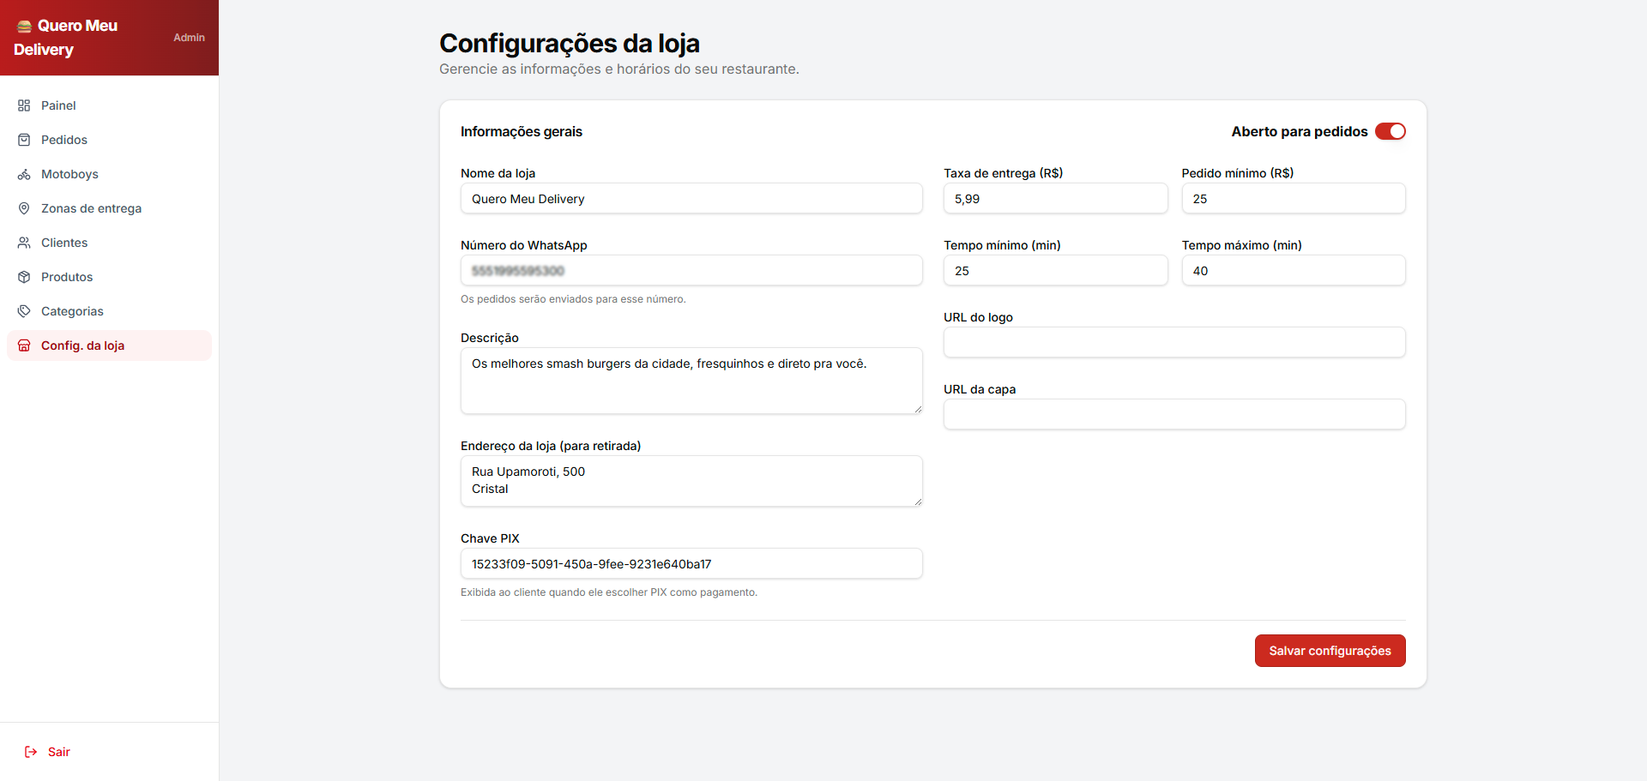Select the Número do WhatsApp field
Screen dimensions: 1647x781
tap(691, 270)
